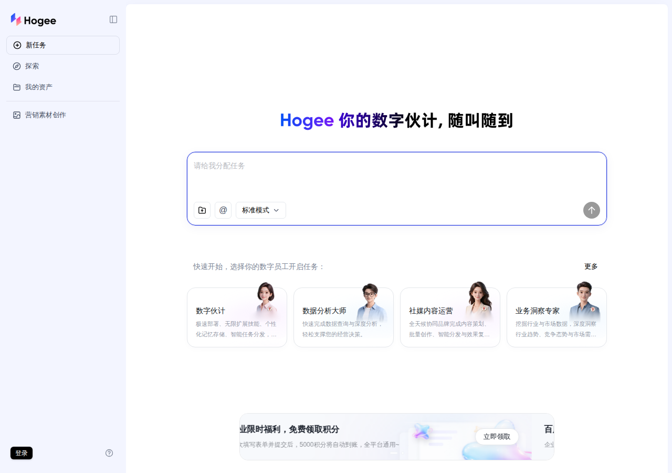The height and width of the screenshot is (473, 672).
Task: Select the 数字伙计 card
Action: [x=237, y=317]
